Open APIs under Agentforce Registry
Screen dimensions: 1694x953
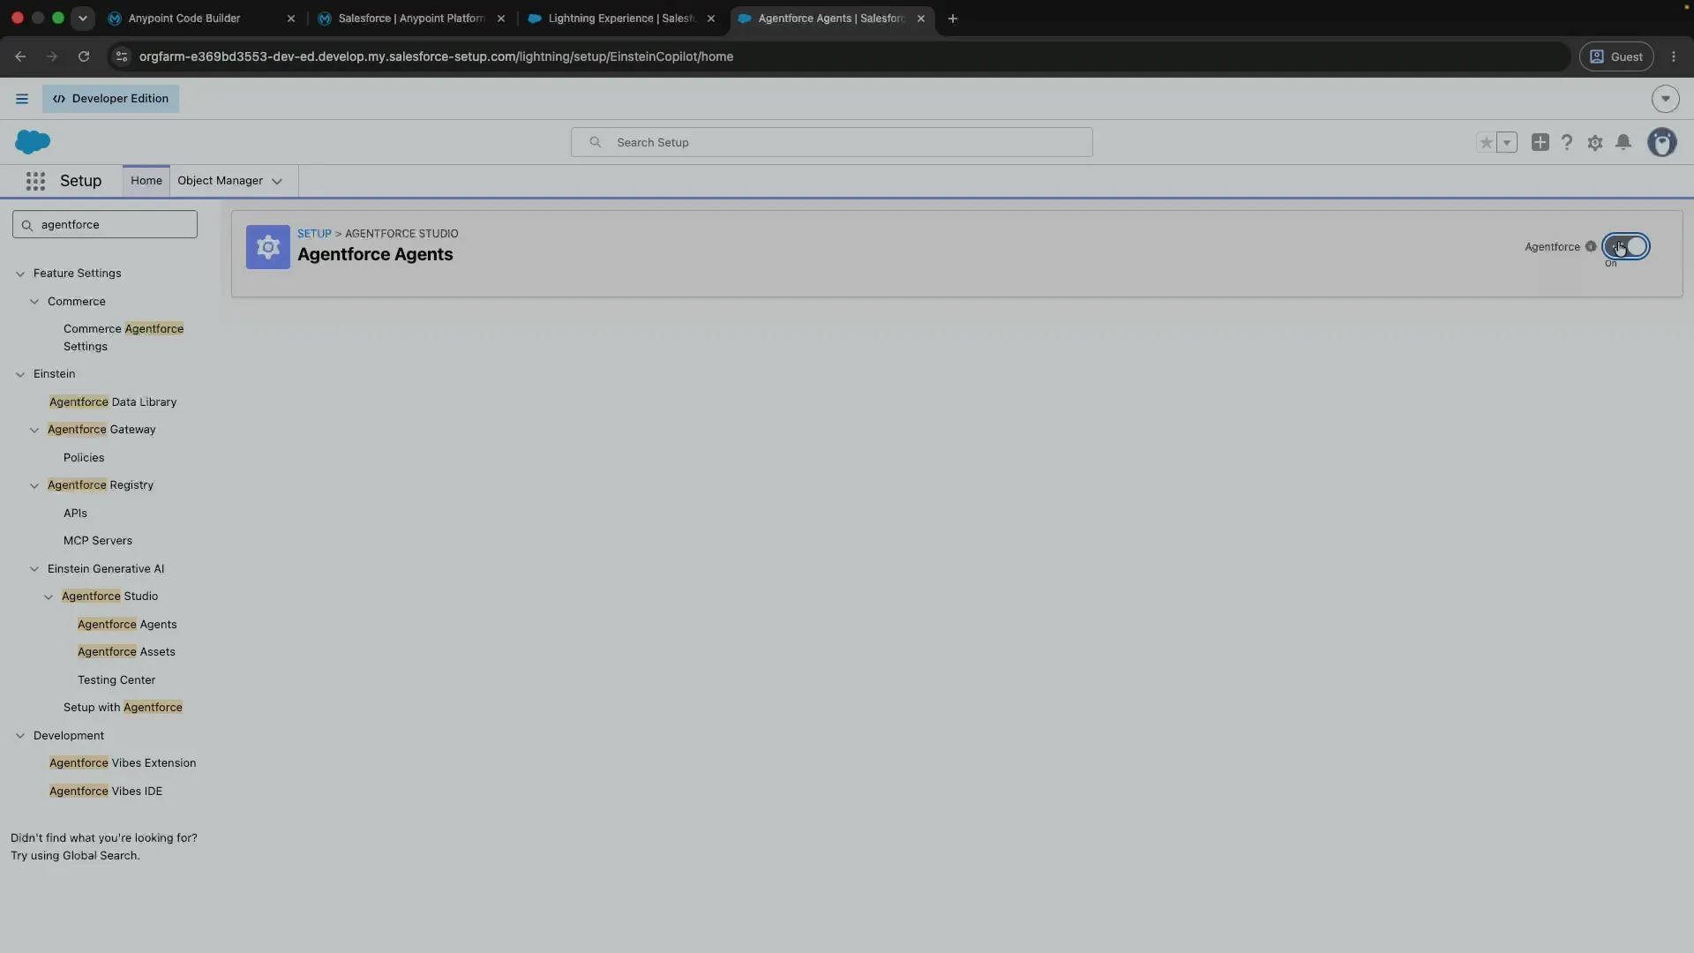(75, 514)
